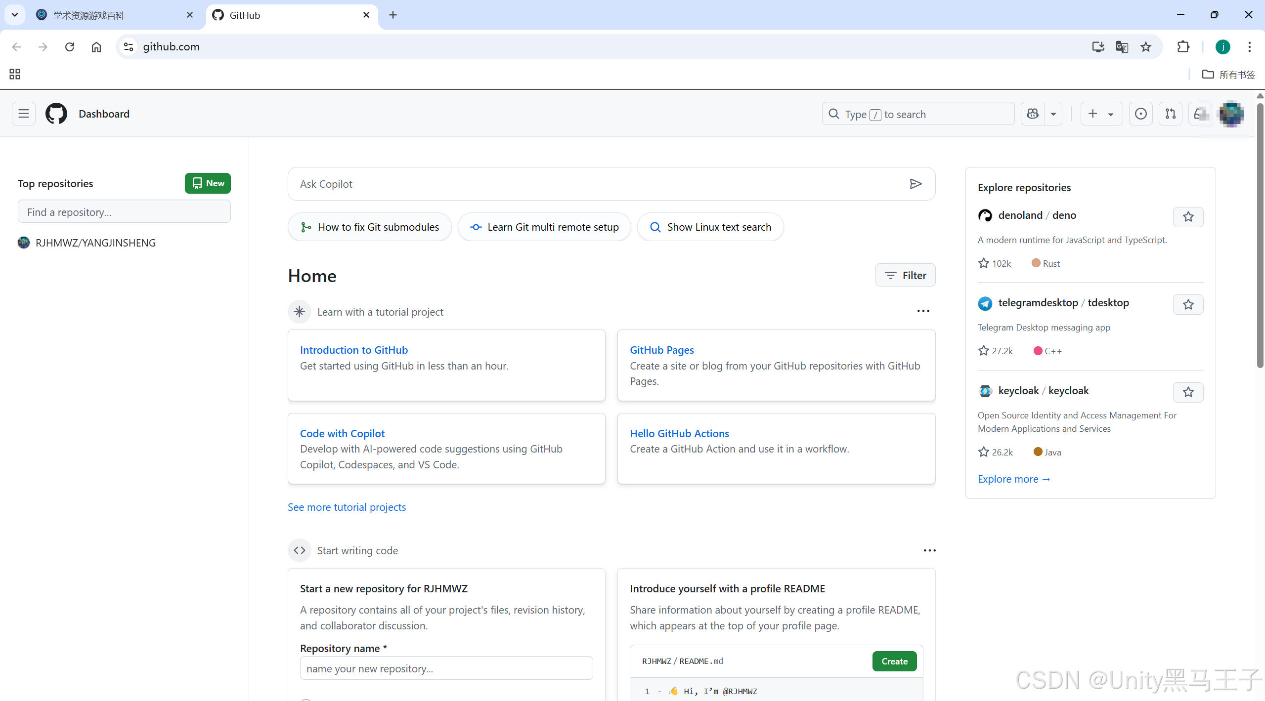Screen dimensions: 1265x701
Task: Open three-dot menu for tutorial project section
Action: point(923,311)
